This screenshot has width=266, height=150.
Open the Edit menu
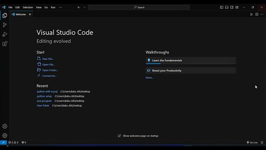point(17,7)
